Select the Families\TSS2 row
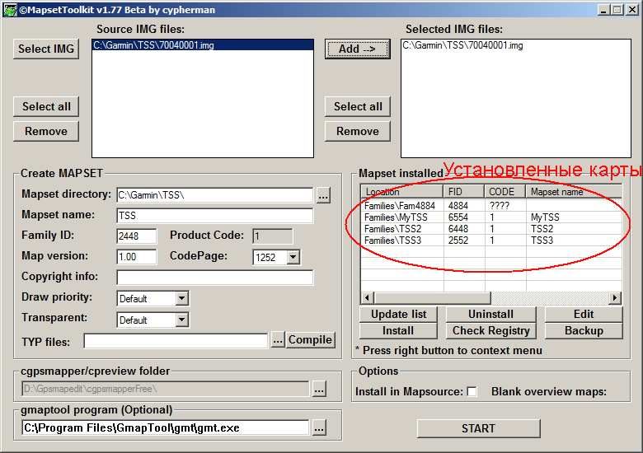The height and width of the screenshot is (453, 643). coord(491,228)
